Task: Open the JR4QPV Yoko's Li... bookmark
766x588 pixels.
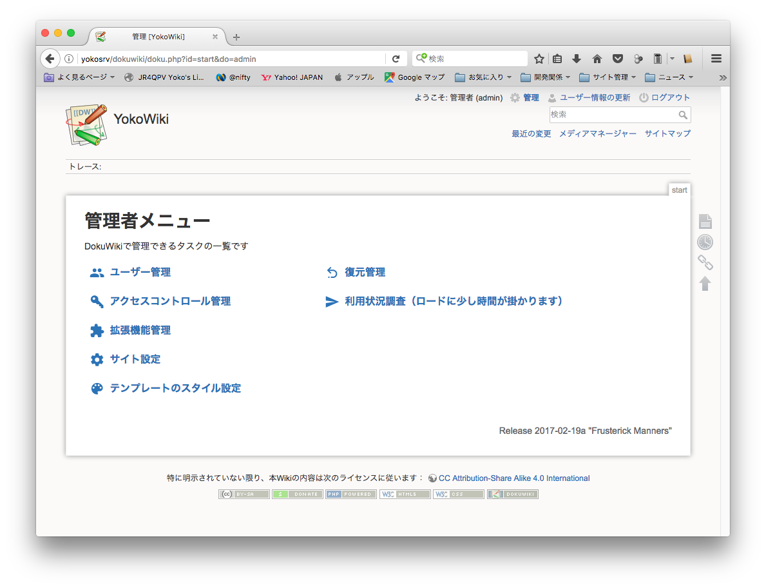Action: point(164,77)
